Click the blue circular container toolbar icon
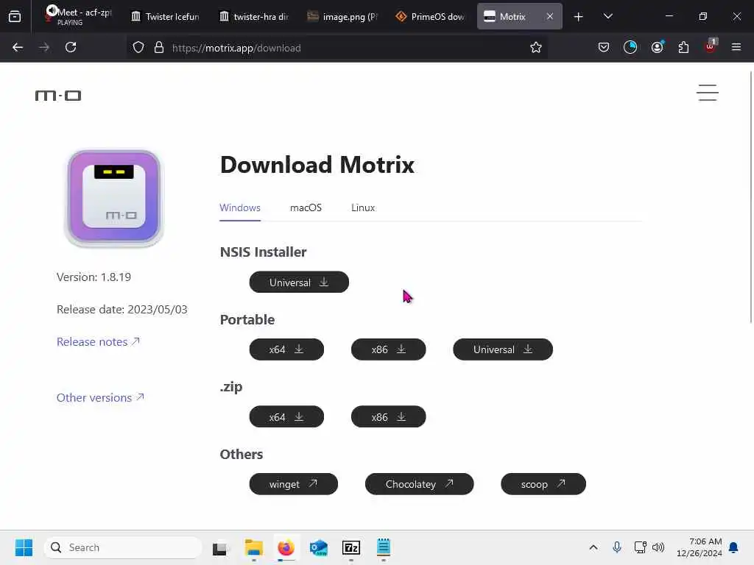Image resolution: width=754 pixels, height=565 pixels. click(x=630, y=47)
